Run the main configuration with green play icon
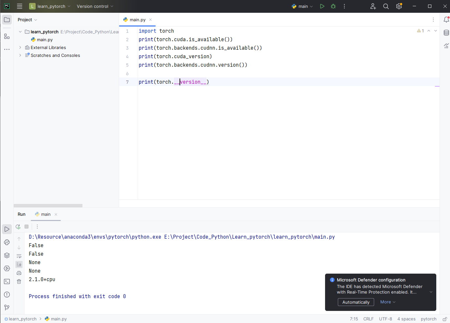450x323 pixels. [x=322, y=6]
